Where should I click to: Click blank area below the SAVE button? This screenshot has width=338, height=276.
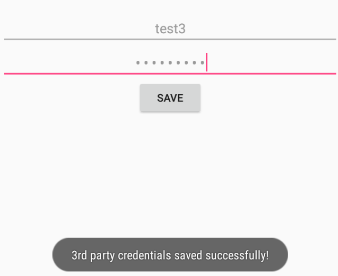tap(170, 172)
